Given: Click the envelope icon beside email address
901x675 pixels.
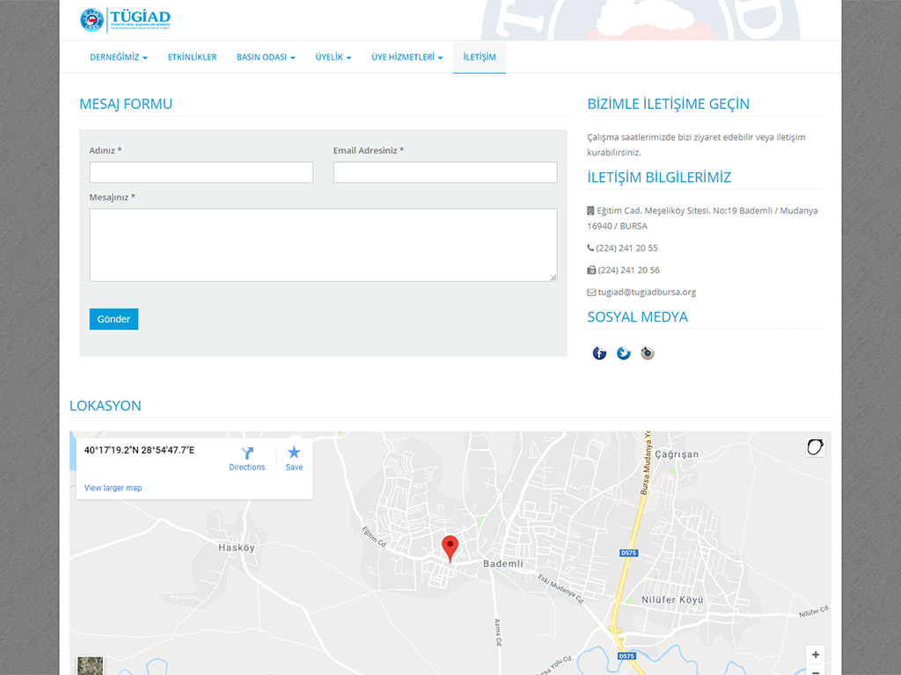Looking at the screenshot, I should coord(591,292).
